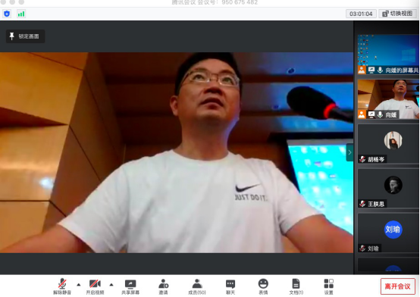Image resolution: width=420 pixels, height=297 pixels.
Task: Expand microphone options arrow beside 解除静音
Action: coord(79,284)
